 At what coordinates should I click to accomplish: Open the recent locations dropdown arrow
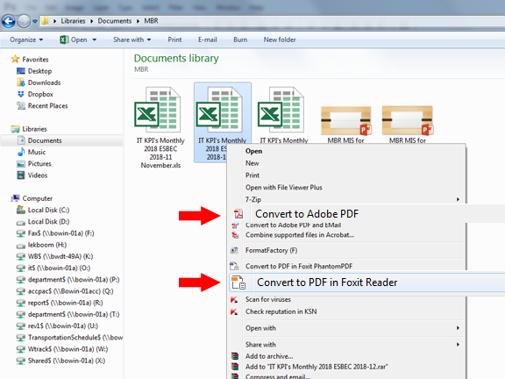coord(35,21)
